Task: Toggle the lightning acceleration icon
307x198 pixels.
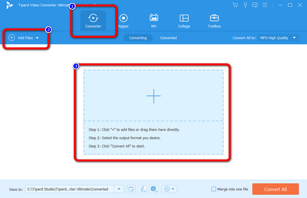Action: pyautogui.click(x=143, y=189)
